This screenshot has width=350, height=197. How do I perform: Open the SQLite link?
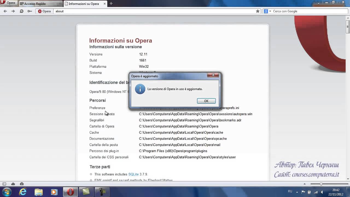pos(133,174)
